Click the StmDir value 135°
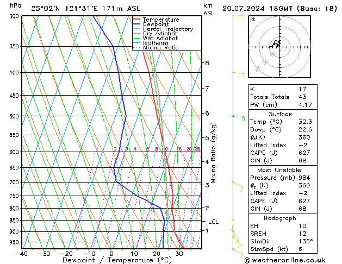342x264 pixels. point(306,241)
